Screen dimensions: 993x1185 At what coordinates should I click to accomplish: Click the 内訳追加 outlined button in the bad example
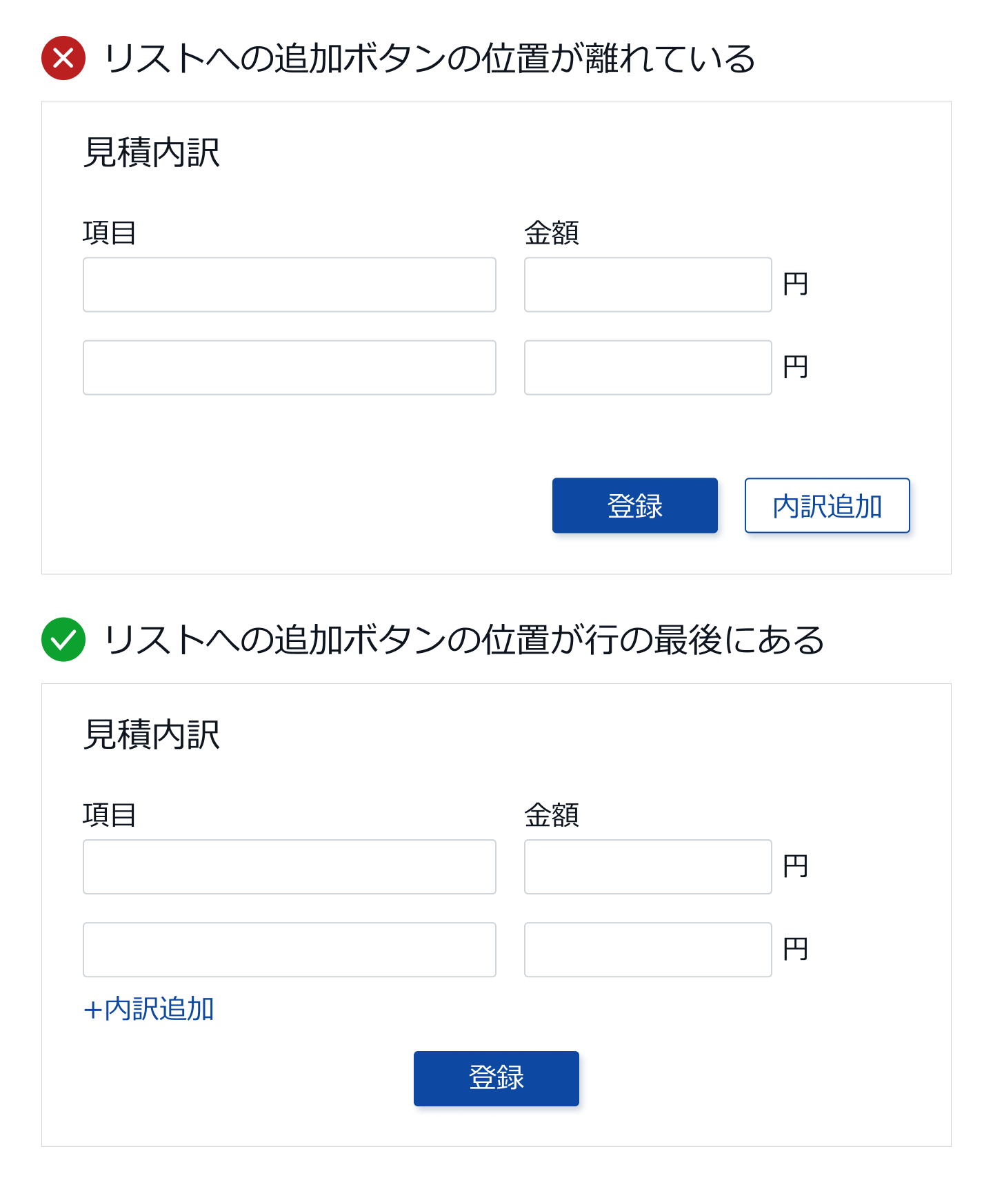pos(827,505)
